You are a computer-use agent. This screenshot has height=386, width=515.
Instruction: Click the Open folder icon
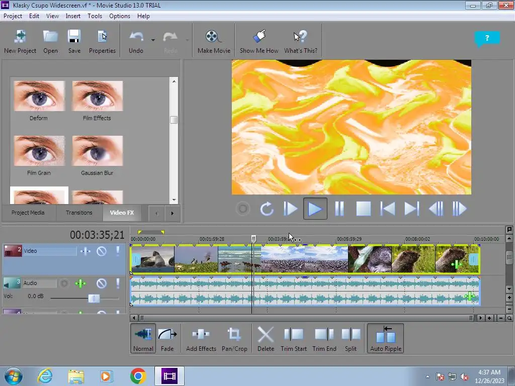click(x=50, y=37)
